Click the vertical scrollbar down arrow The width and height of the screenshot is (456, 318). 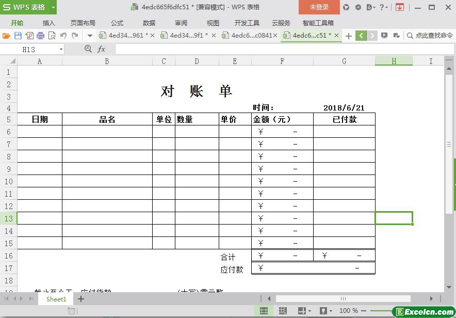449,287
